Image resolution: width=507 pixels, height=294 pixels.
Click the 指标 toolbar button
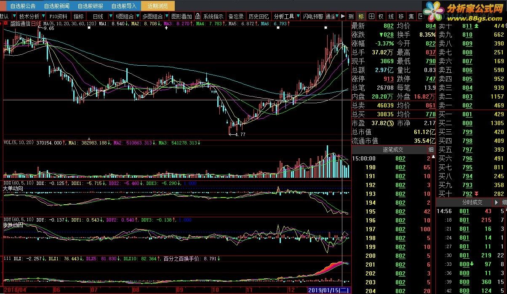pyautogui.click(x=79, y=16)
